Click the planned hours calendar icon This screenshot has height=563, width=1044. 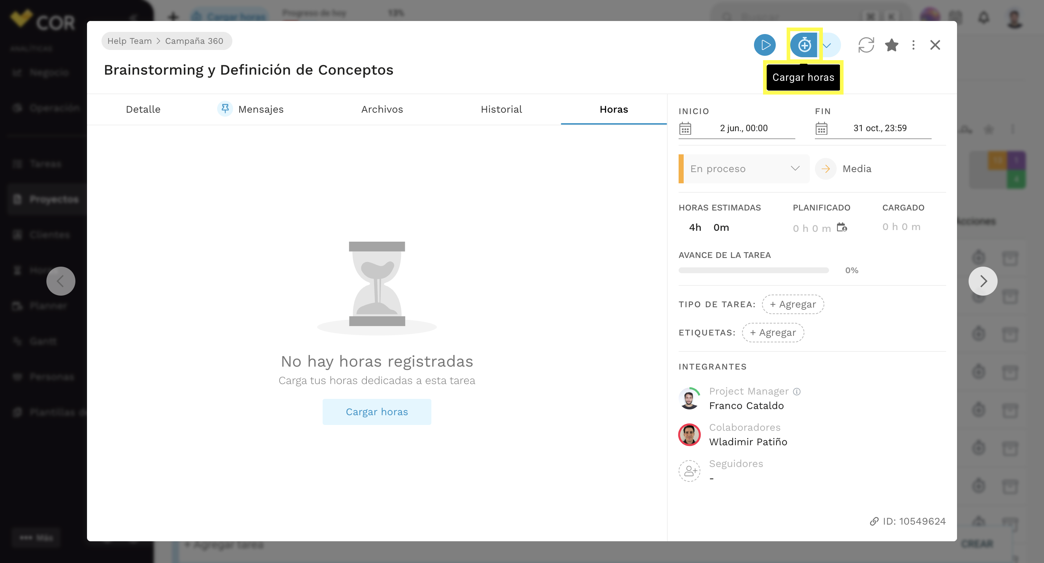(x=842, y=227)
